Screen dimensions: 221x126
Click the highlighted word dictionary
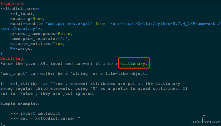(134, 64)
